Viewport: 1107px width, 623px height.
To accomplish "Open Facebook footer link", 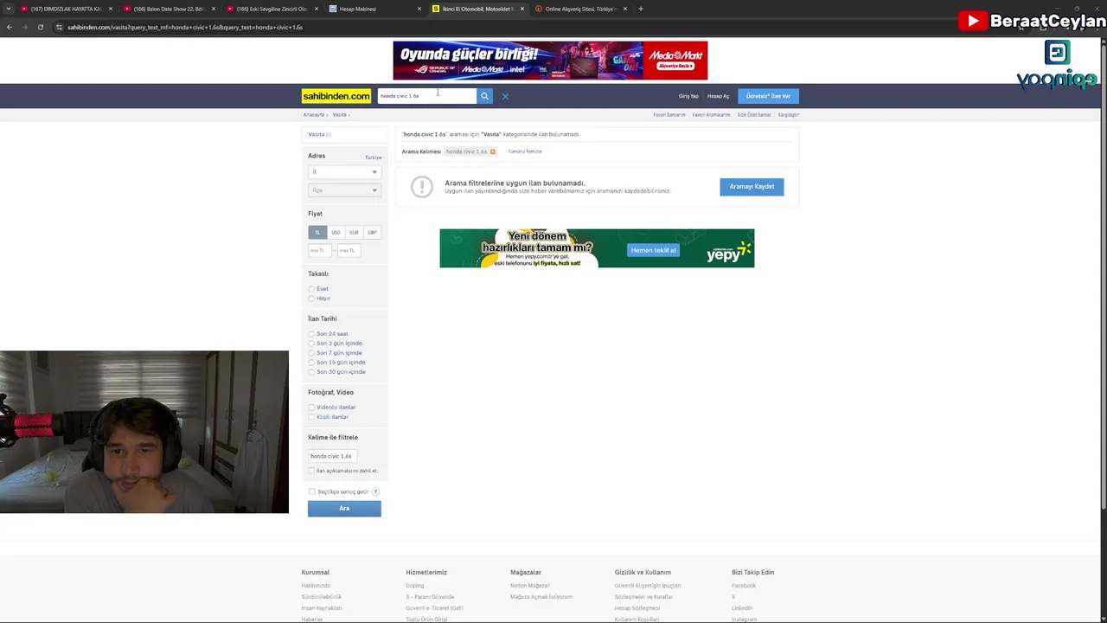I will coord(744,586).
